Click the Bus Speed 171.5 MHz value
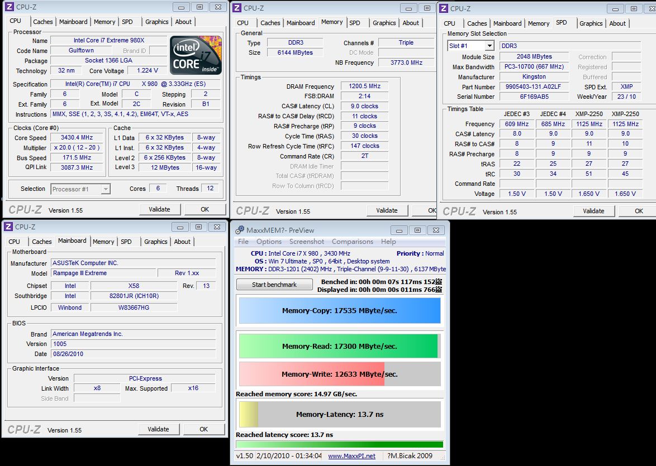 (77, 157)
